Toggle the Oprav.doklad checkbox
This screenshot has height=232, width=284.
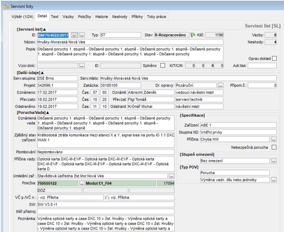click(x=274, y=58)
